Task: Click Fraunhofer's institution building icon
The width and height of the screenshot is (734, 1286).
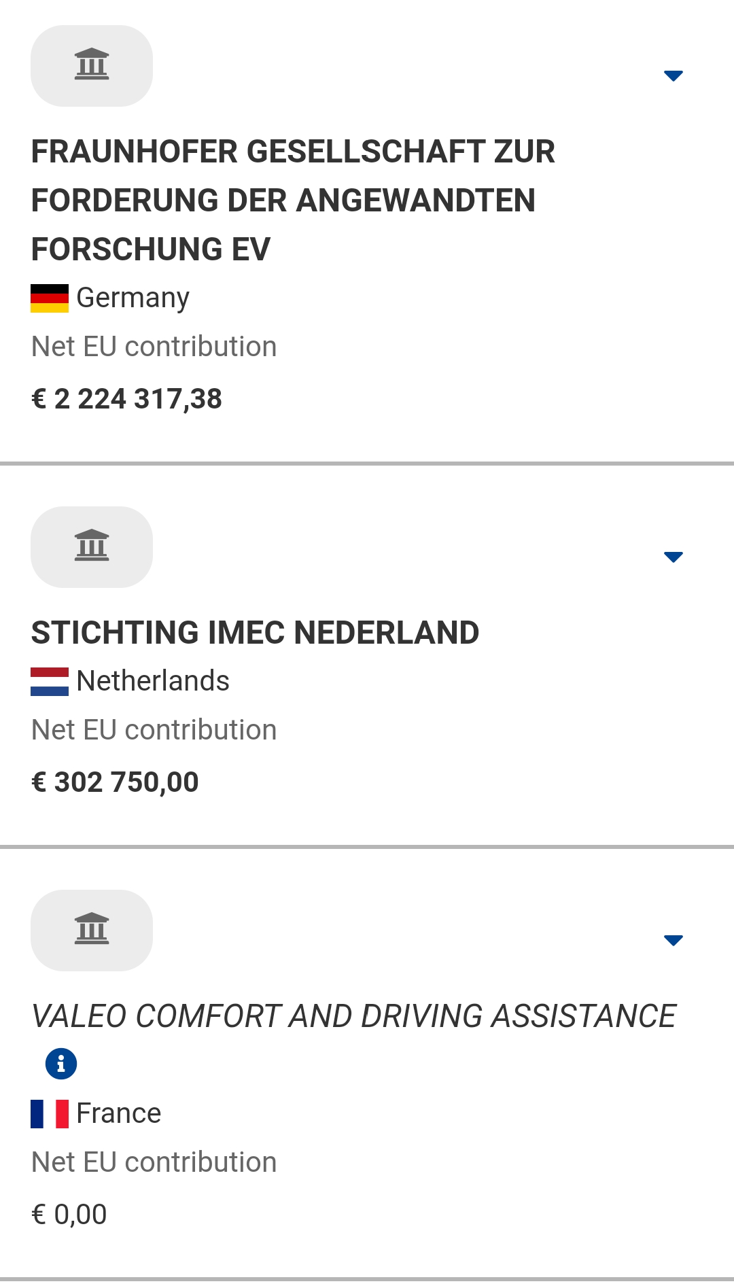Action: coord(92,65)
